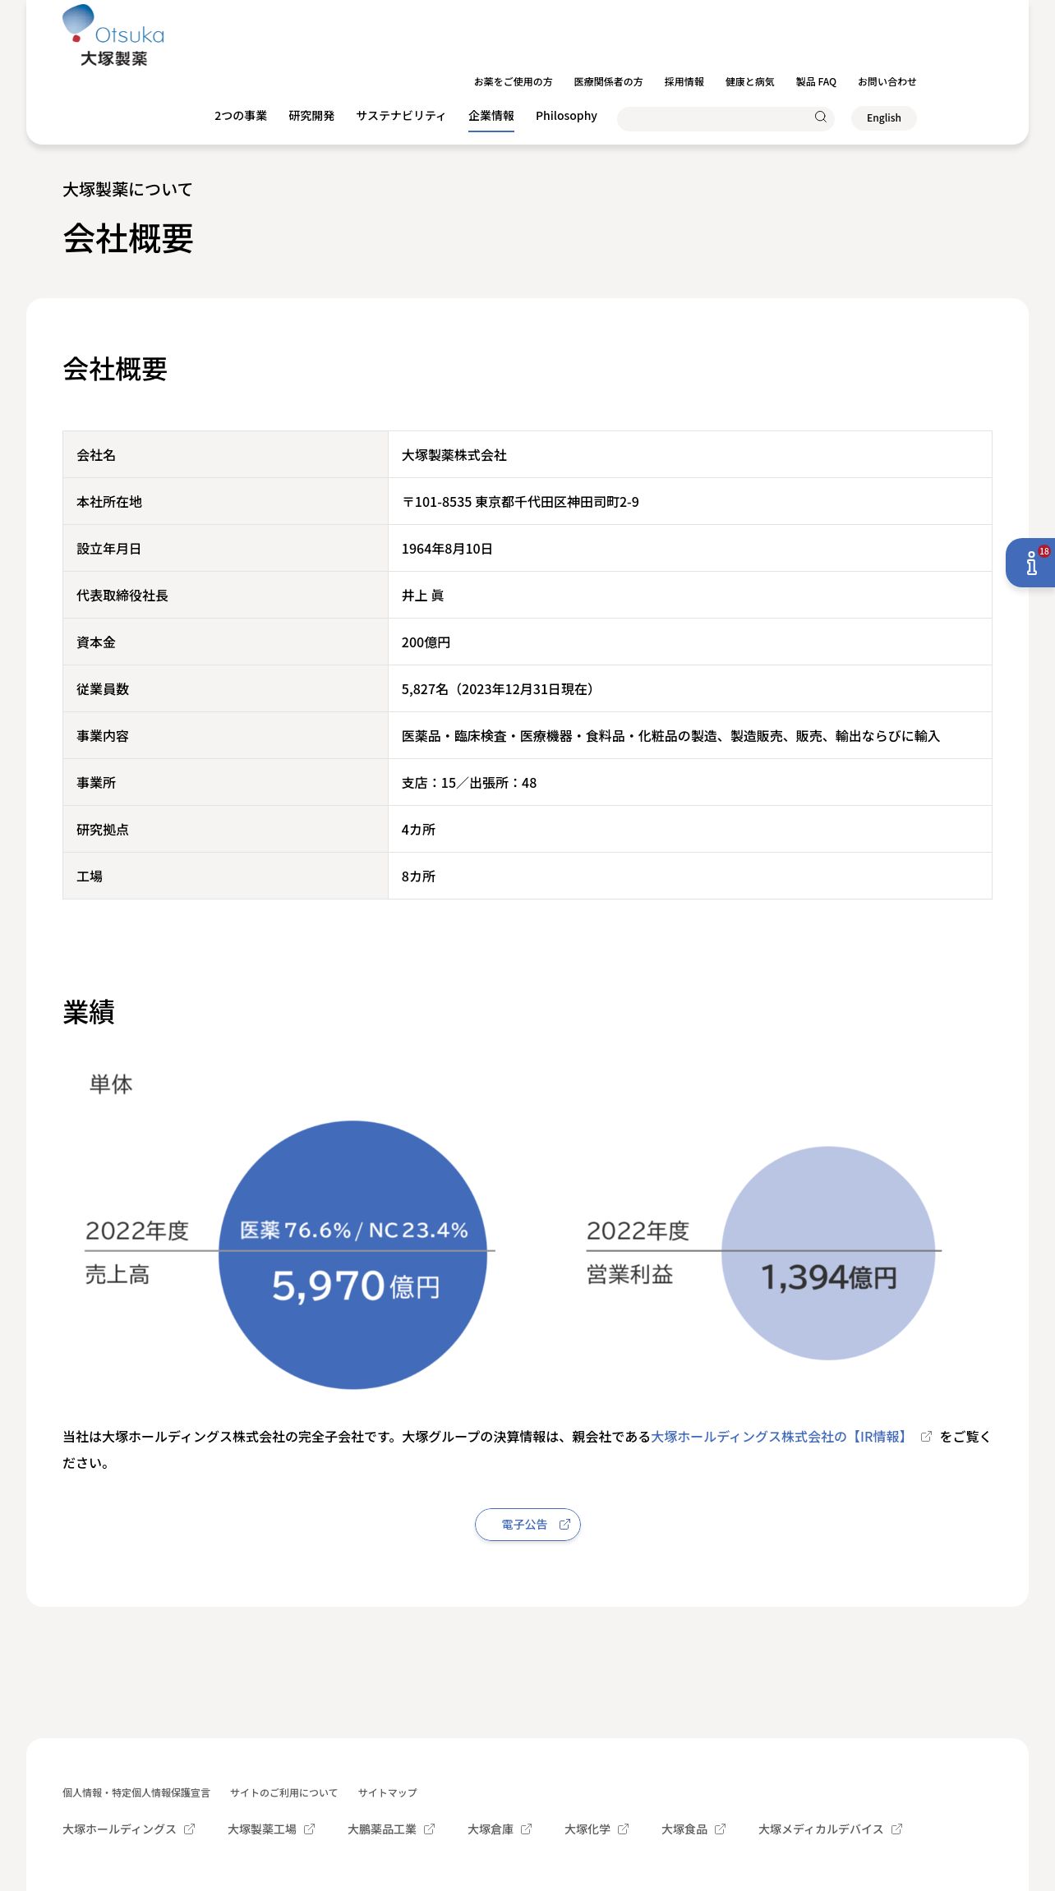Click external-link icon next to 大塚メディカルデバイス
1055x1891 pixels.
(896, 1829)
